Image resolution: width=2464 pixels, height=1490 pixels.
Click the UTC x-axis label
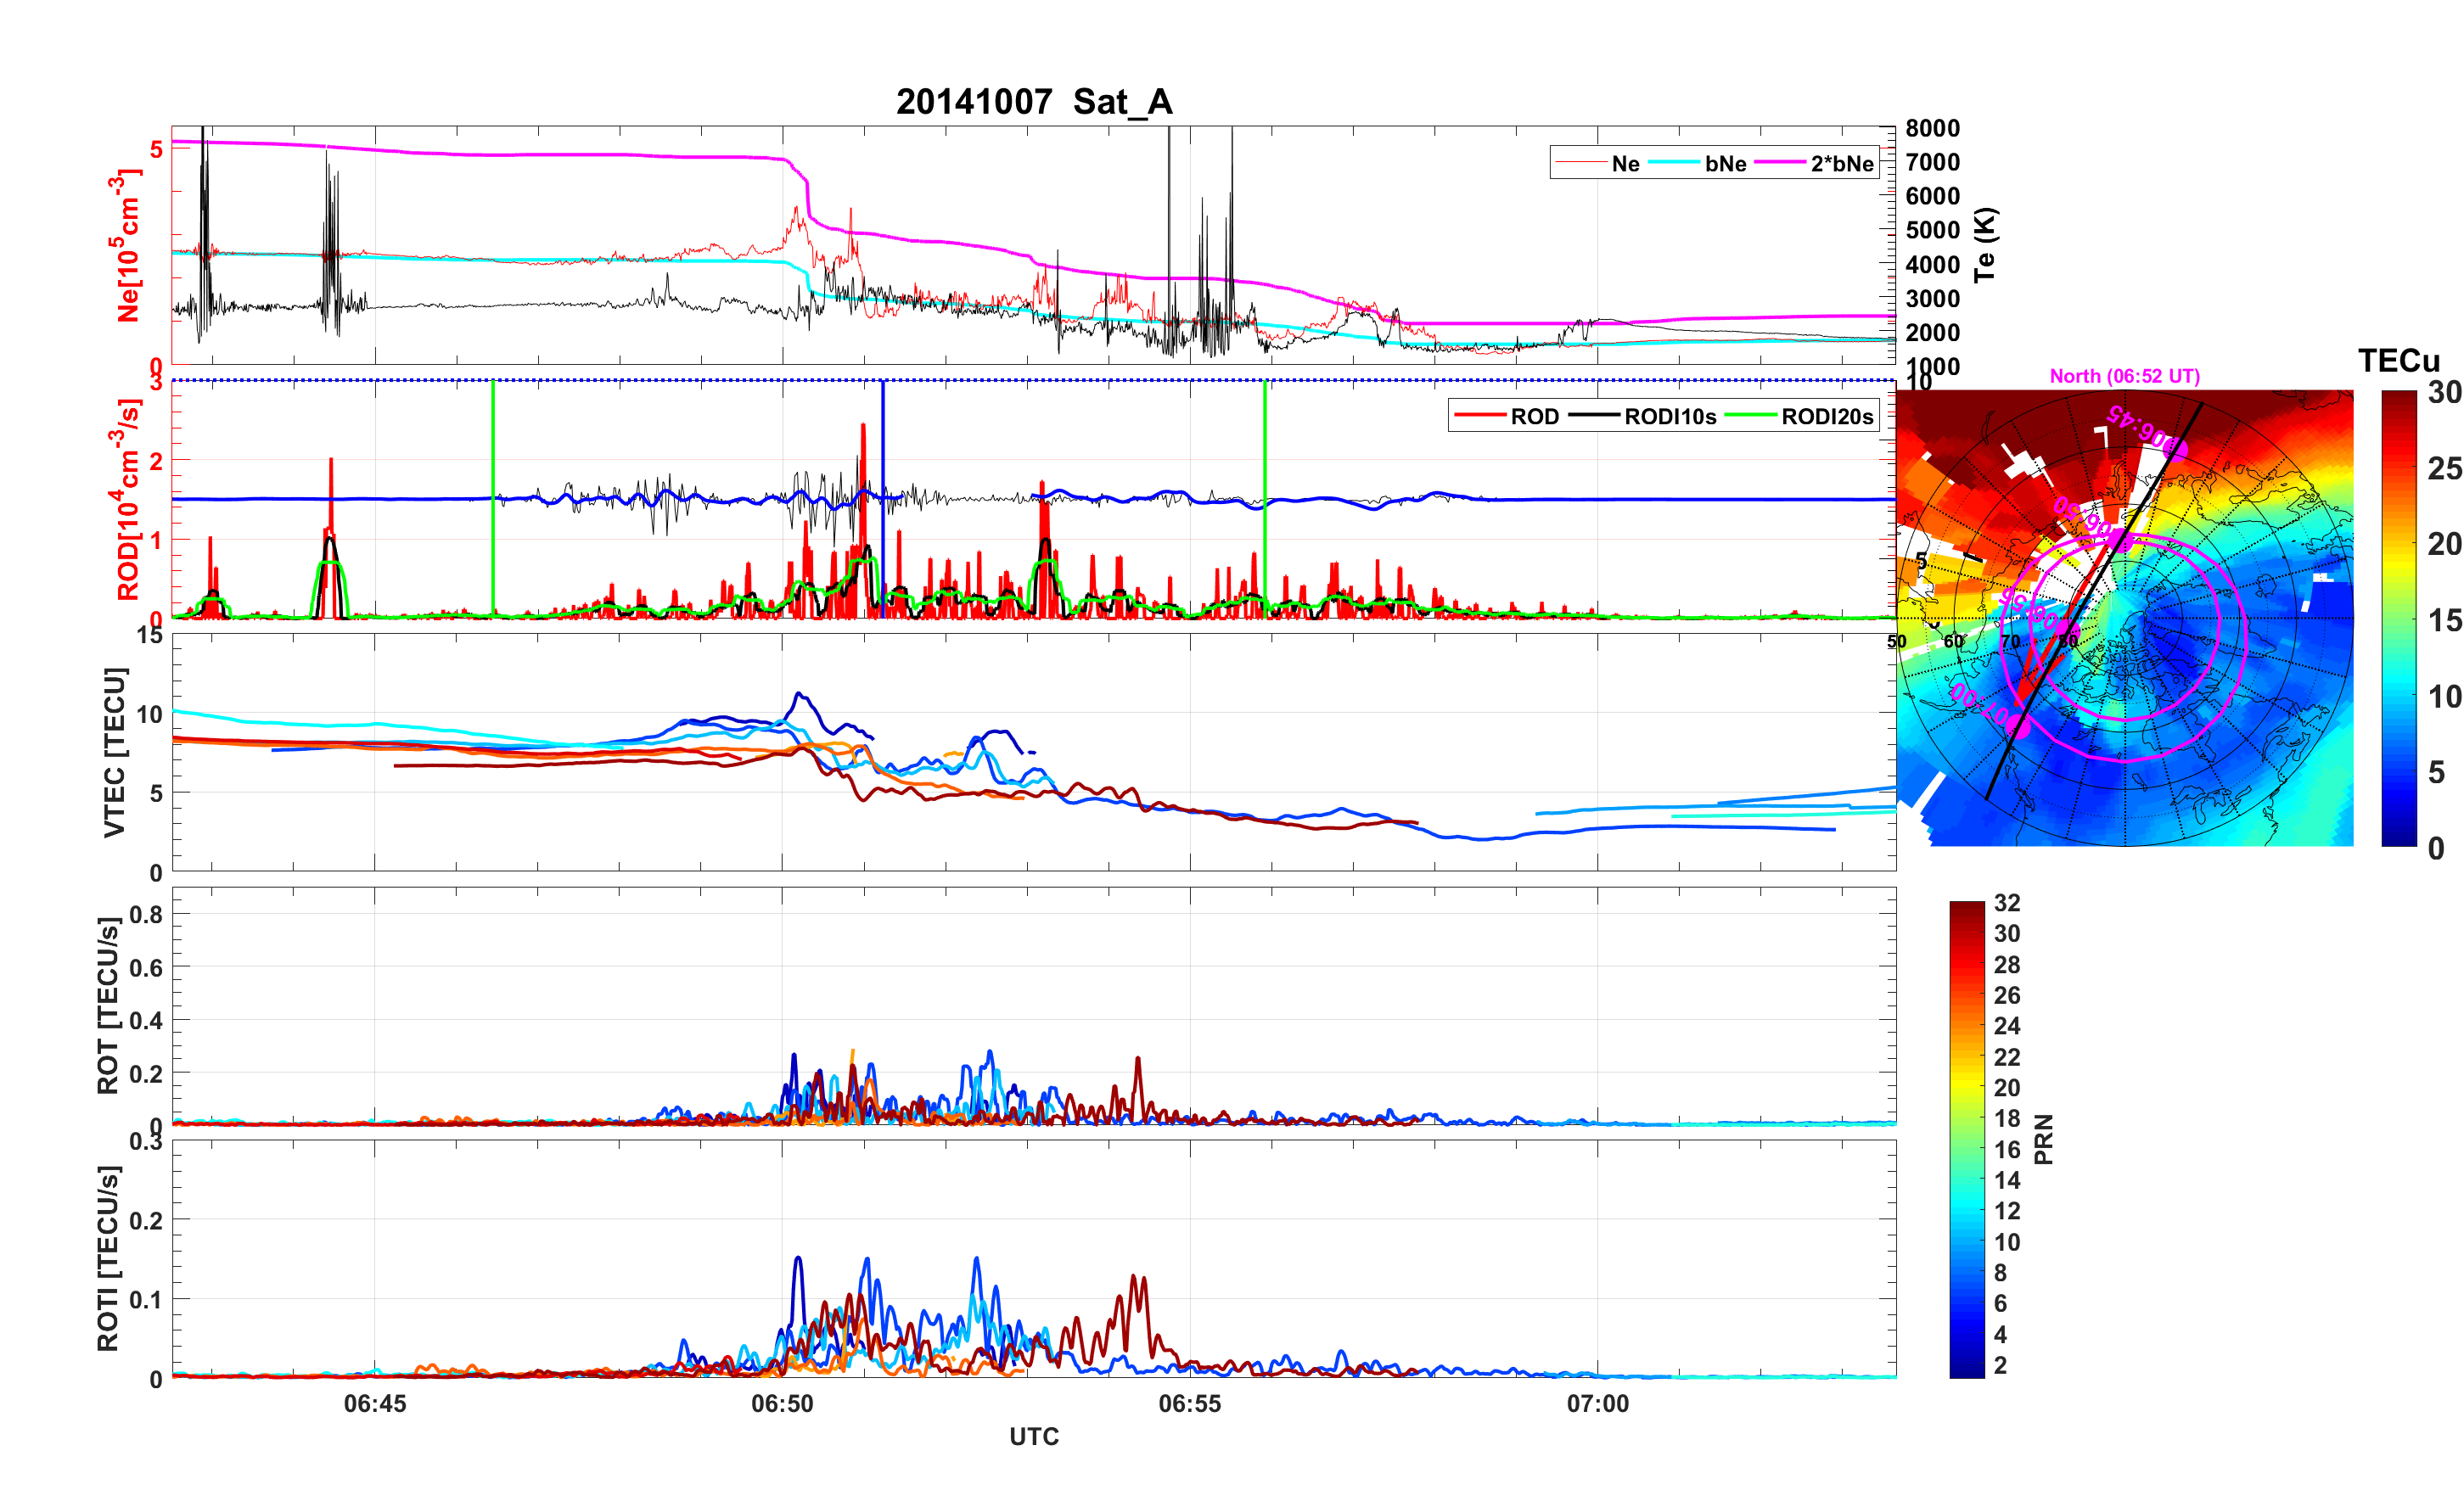coord(1033,1437)
